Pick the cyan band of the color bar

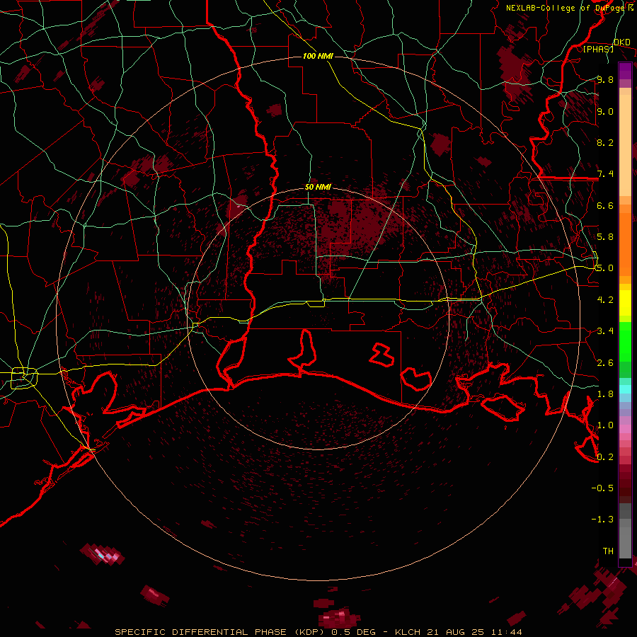(625, 389)
